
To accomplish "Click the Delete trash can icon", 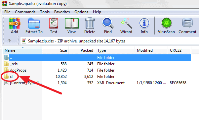I will (90, 26).
